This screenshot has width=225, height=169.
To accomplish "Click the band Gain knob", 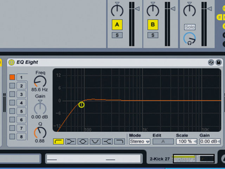I will point(40,108).
